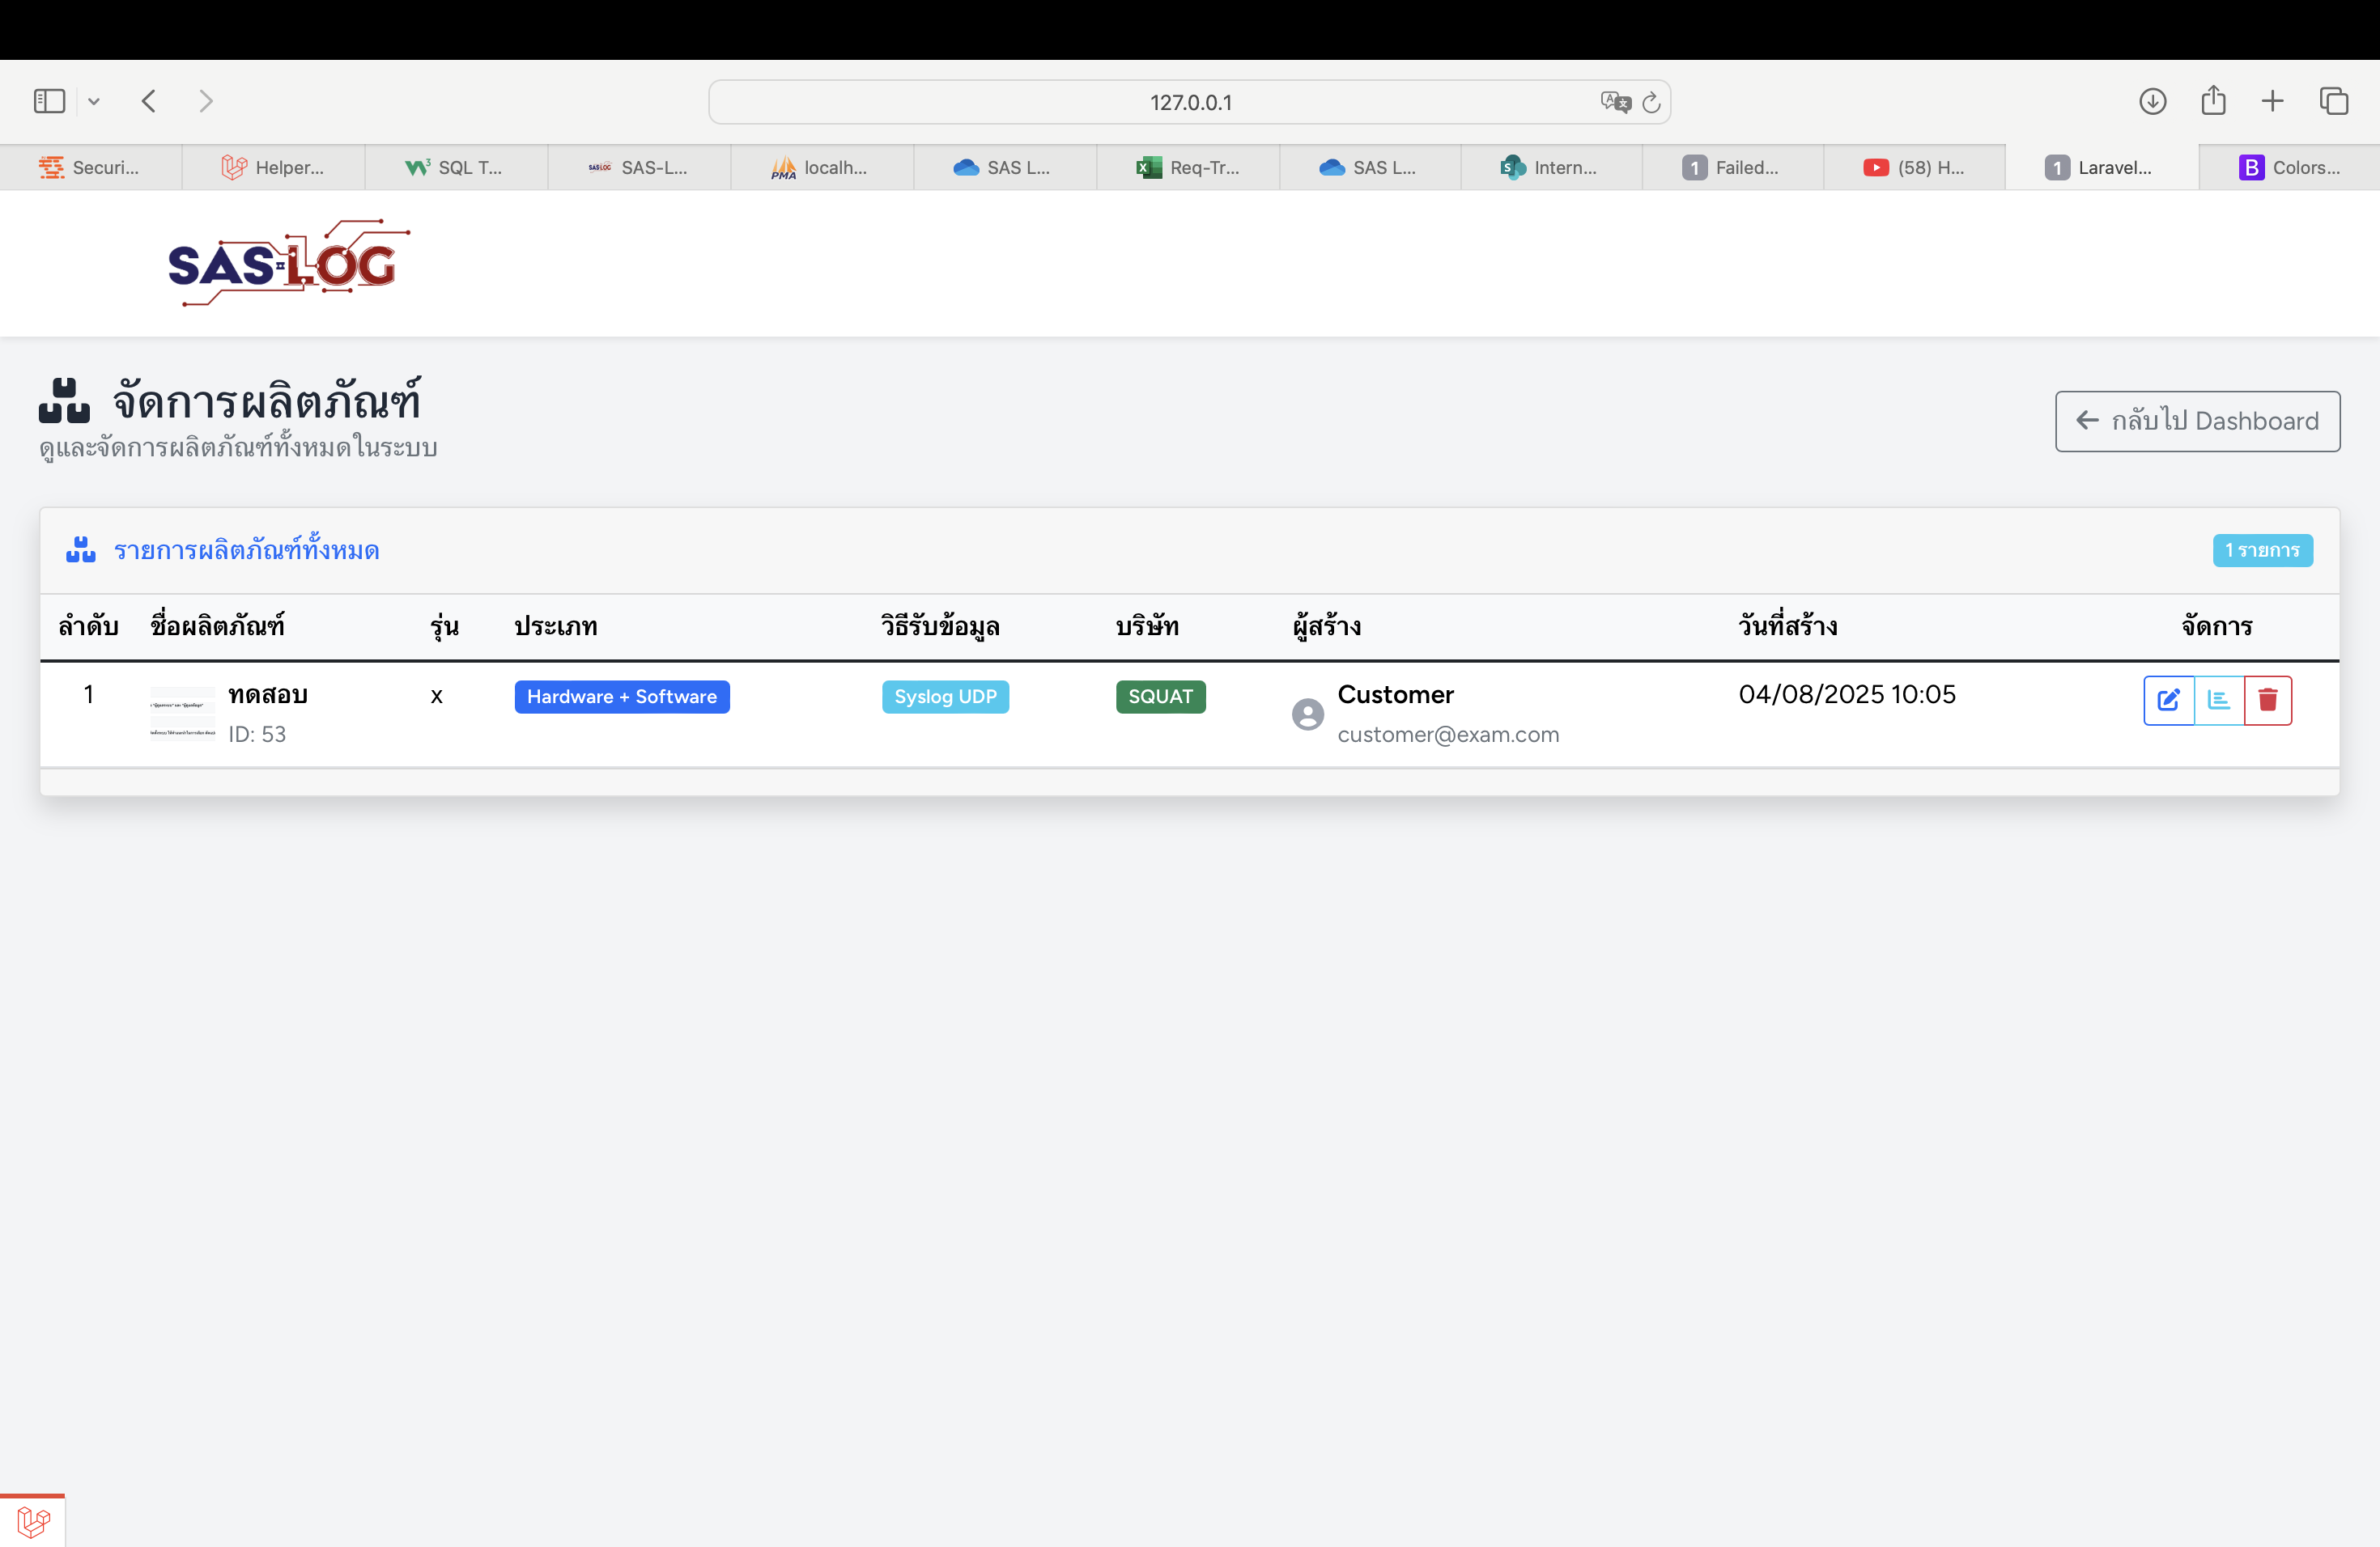Click the translate page icon
This screenshot has width=2380, height=1547.
(x=1614, y=102)
